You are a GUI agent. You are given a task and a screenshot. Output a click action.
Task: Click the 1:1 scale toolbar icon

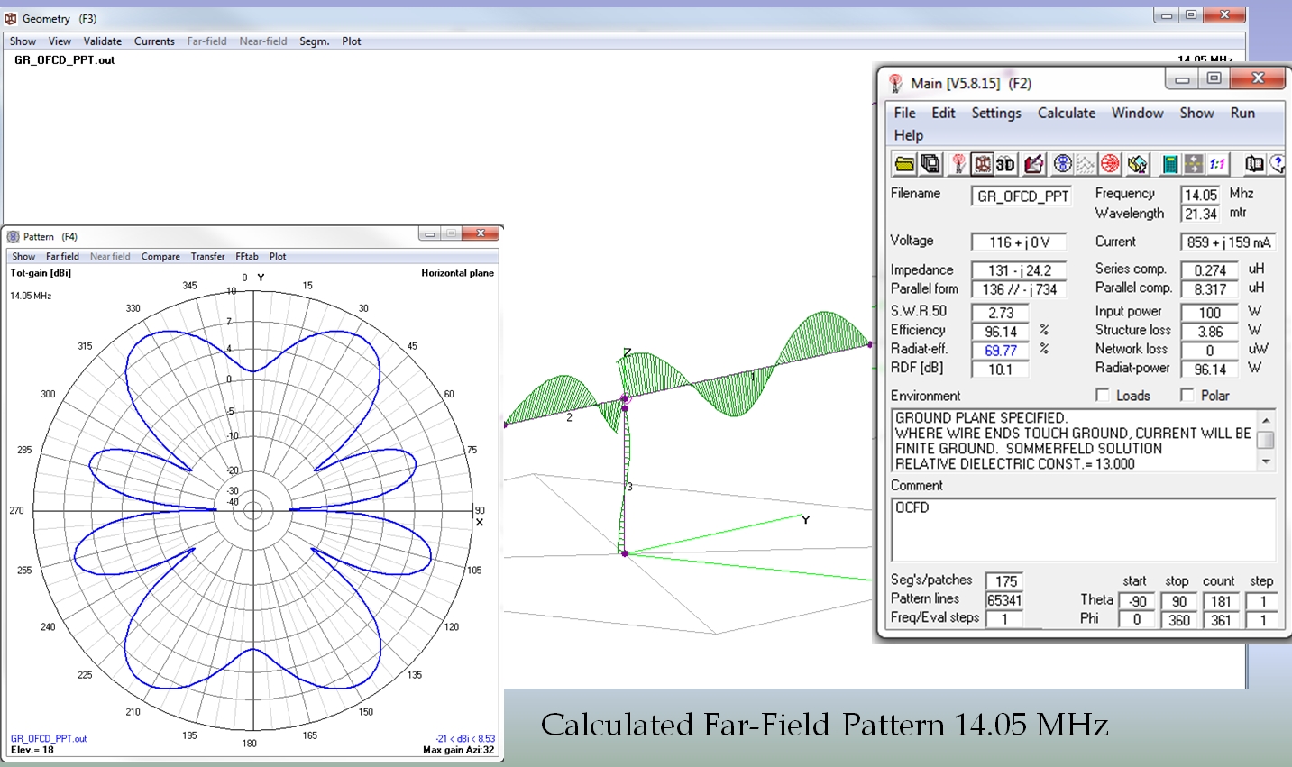(x=1217, y=164)
